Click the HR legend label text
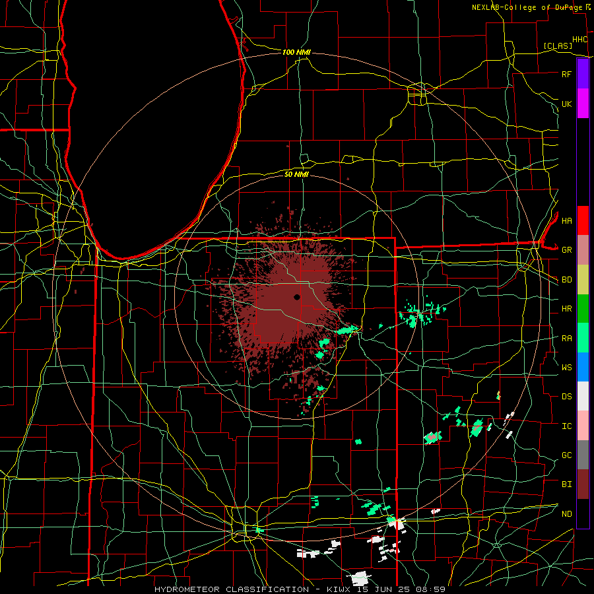This screenshot has width=594, height=594. (567, 309)
